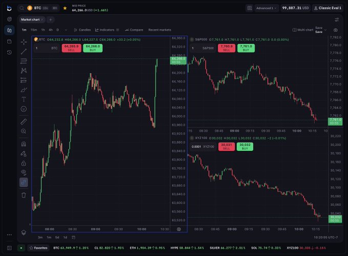The height and width of the screenshot is (256, 348).
Task: Open BTC chart time axis settings icon
Action: pyautogui.click(x=179, y=229)
